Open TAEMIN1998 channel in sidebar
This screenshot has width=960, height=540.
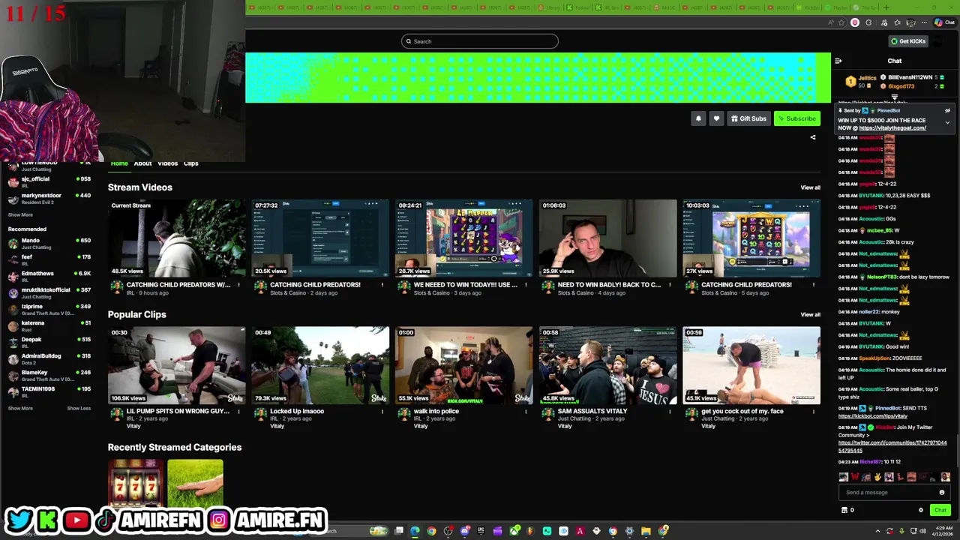tap(49, 392)
